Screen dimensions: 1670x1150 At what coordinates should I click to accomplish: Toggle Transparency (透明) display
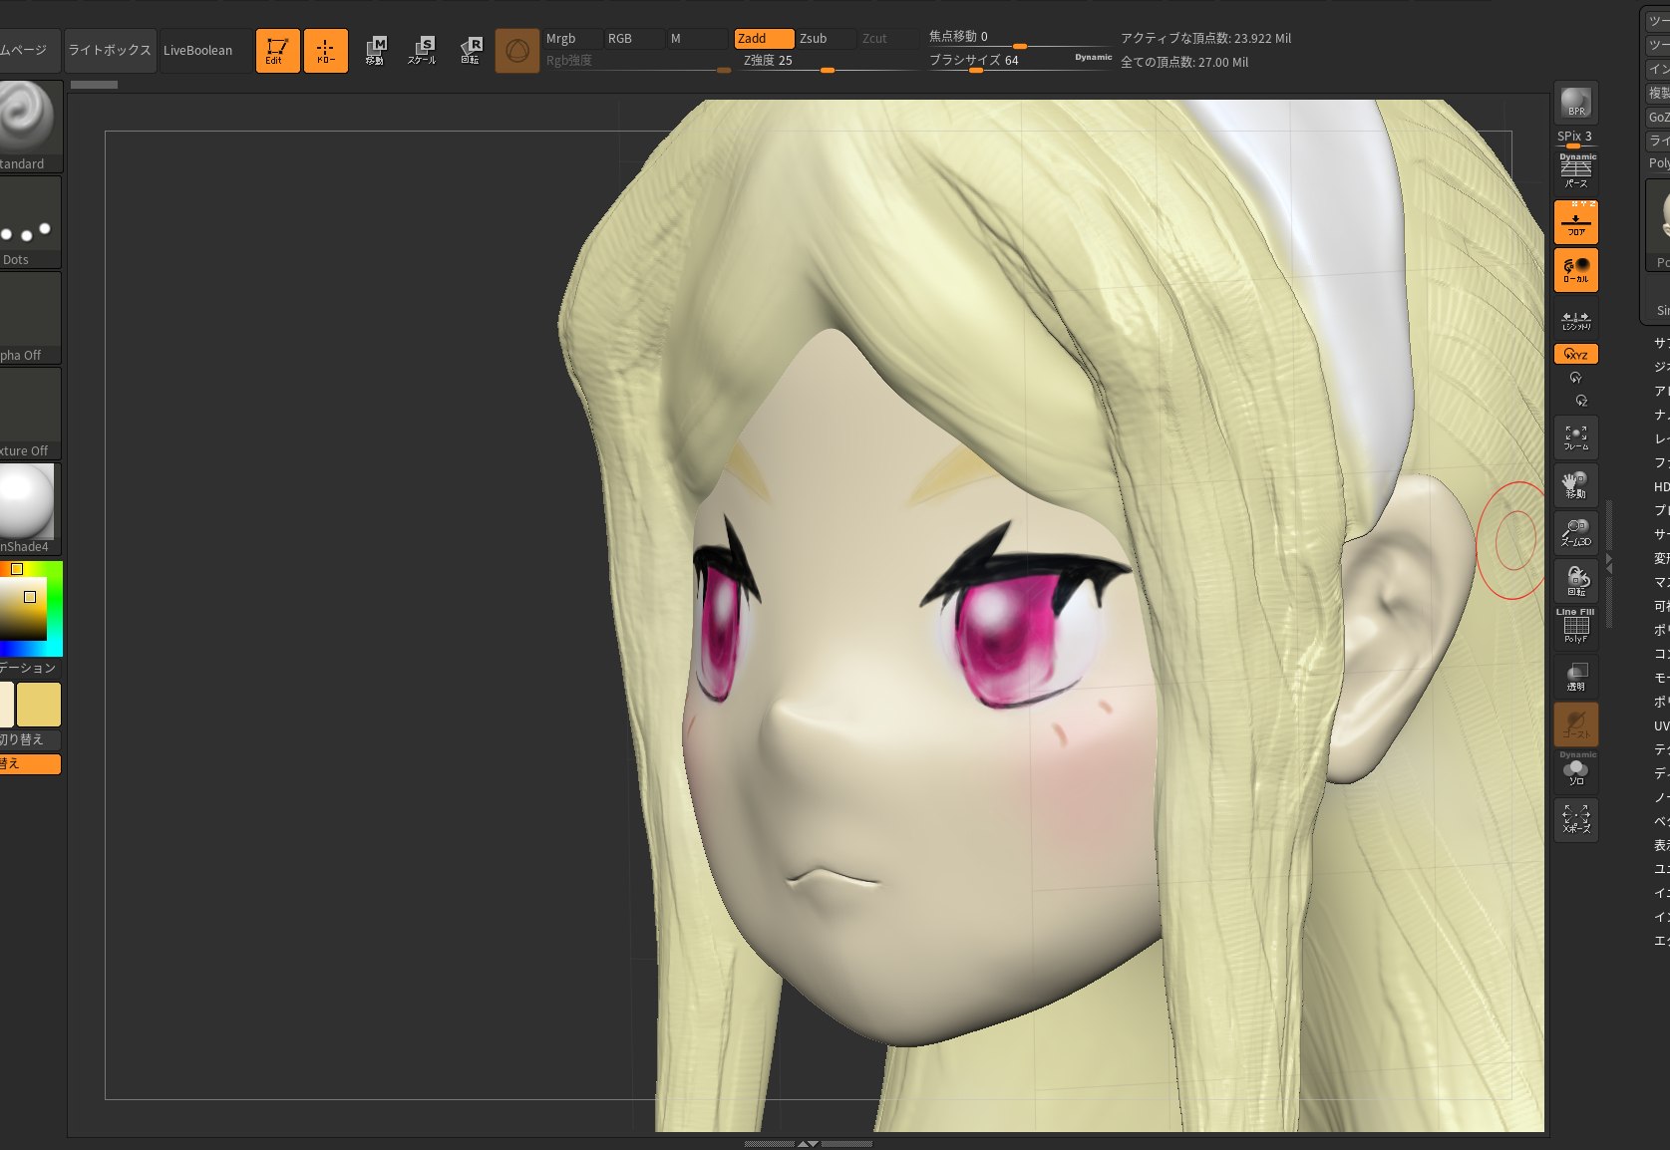(x=1576, y=677)
